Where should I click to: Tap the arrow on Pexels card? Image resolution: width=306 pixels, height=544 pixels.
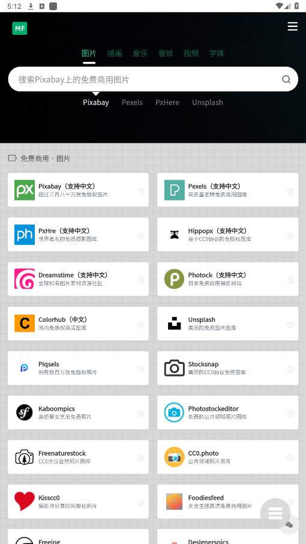(x=290, y=191)
